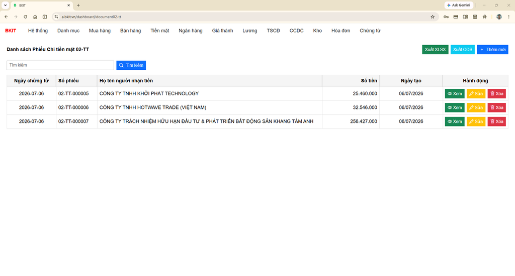Open the Lương menu
Screen dimensions: 515x276
click(250, 31)
